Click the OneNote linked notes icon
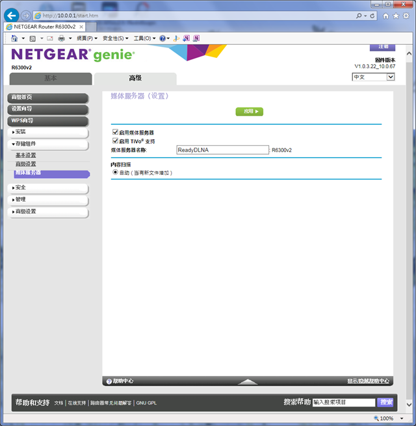The width and height of the screenshot is (416, 426). pyautogui.click(x=196, y=38)
